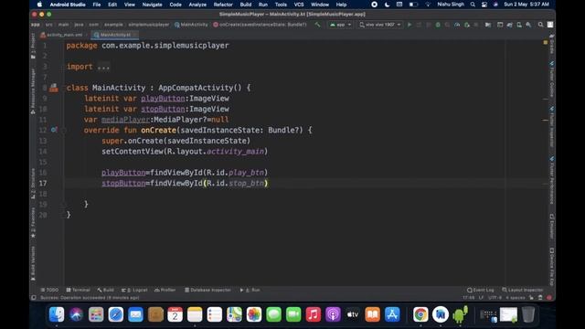The height and width of the screenshot is (329, 585).
Task: Click the Make Project hammer icon
Action: (x=317, y=25)
